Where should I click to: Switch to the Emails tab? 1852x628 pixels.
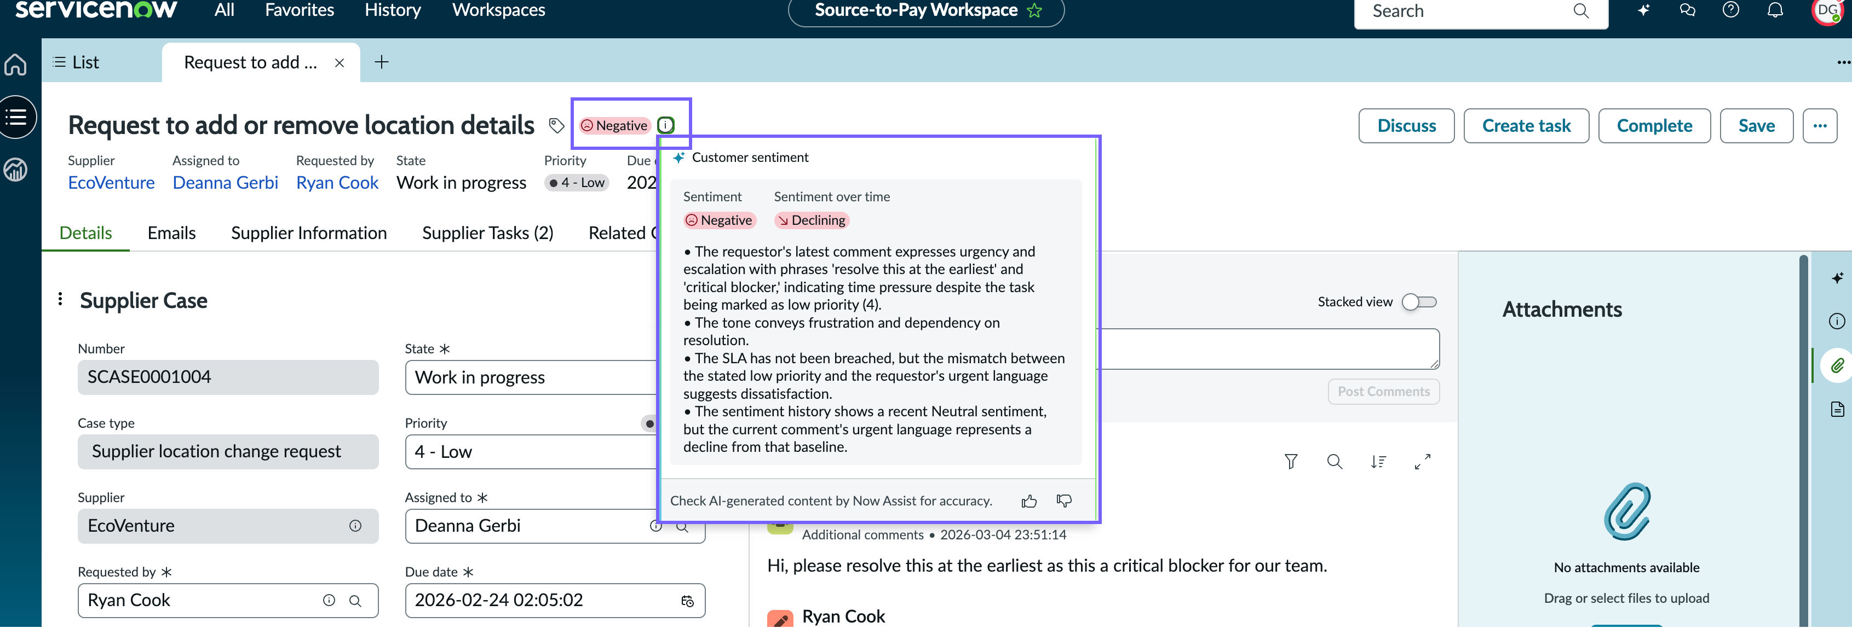click(x=171, y=233)
